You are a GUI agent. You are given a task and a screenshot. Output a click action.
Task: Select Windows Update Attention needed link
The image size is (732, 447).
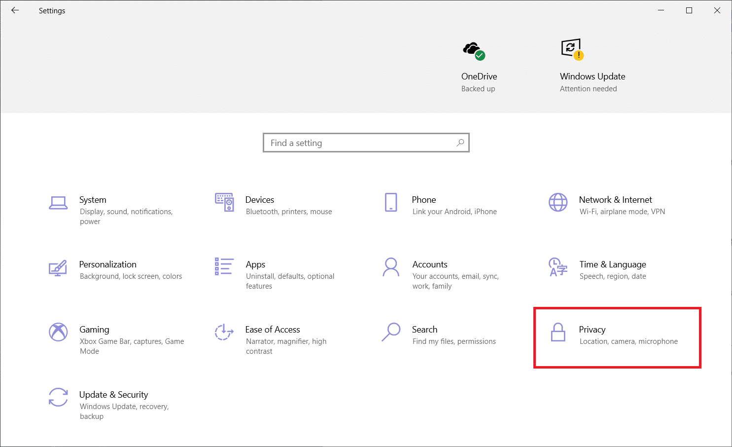tap(588, 88)
